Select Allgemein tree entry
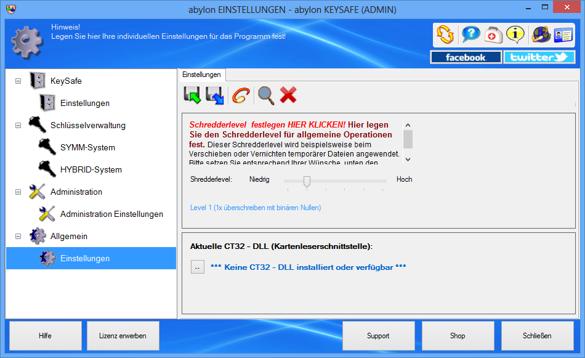Screen dimensions: 585x358 pos(69,236)
